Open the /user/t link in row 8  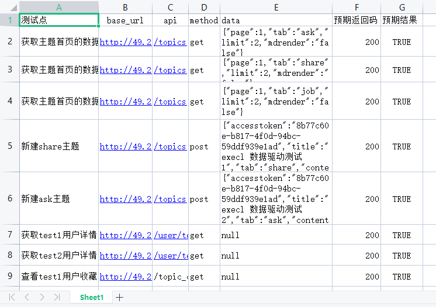[x=171, y=256]
